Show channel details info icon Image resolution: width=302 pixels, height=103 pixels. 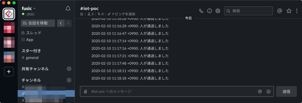(210, 11)
